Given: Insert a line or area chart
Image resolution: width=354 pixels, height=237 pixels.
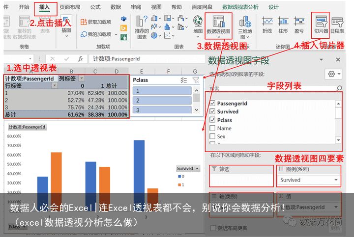Looking at the screenshot, I should coord(156,27).
